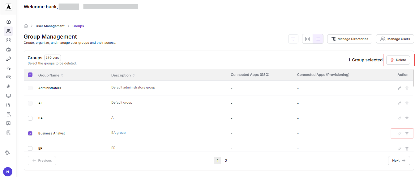The width and height of the screenshot is (419, 177).
Task: Click the '1 Group selected' label
Action: click(366, 60)
